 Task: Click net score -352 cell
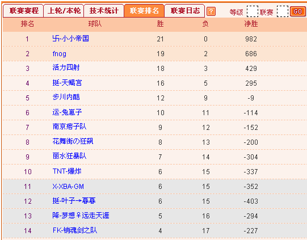coord(251,187)
